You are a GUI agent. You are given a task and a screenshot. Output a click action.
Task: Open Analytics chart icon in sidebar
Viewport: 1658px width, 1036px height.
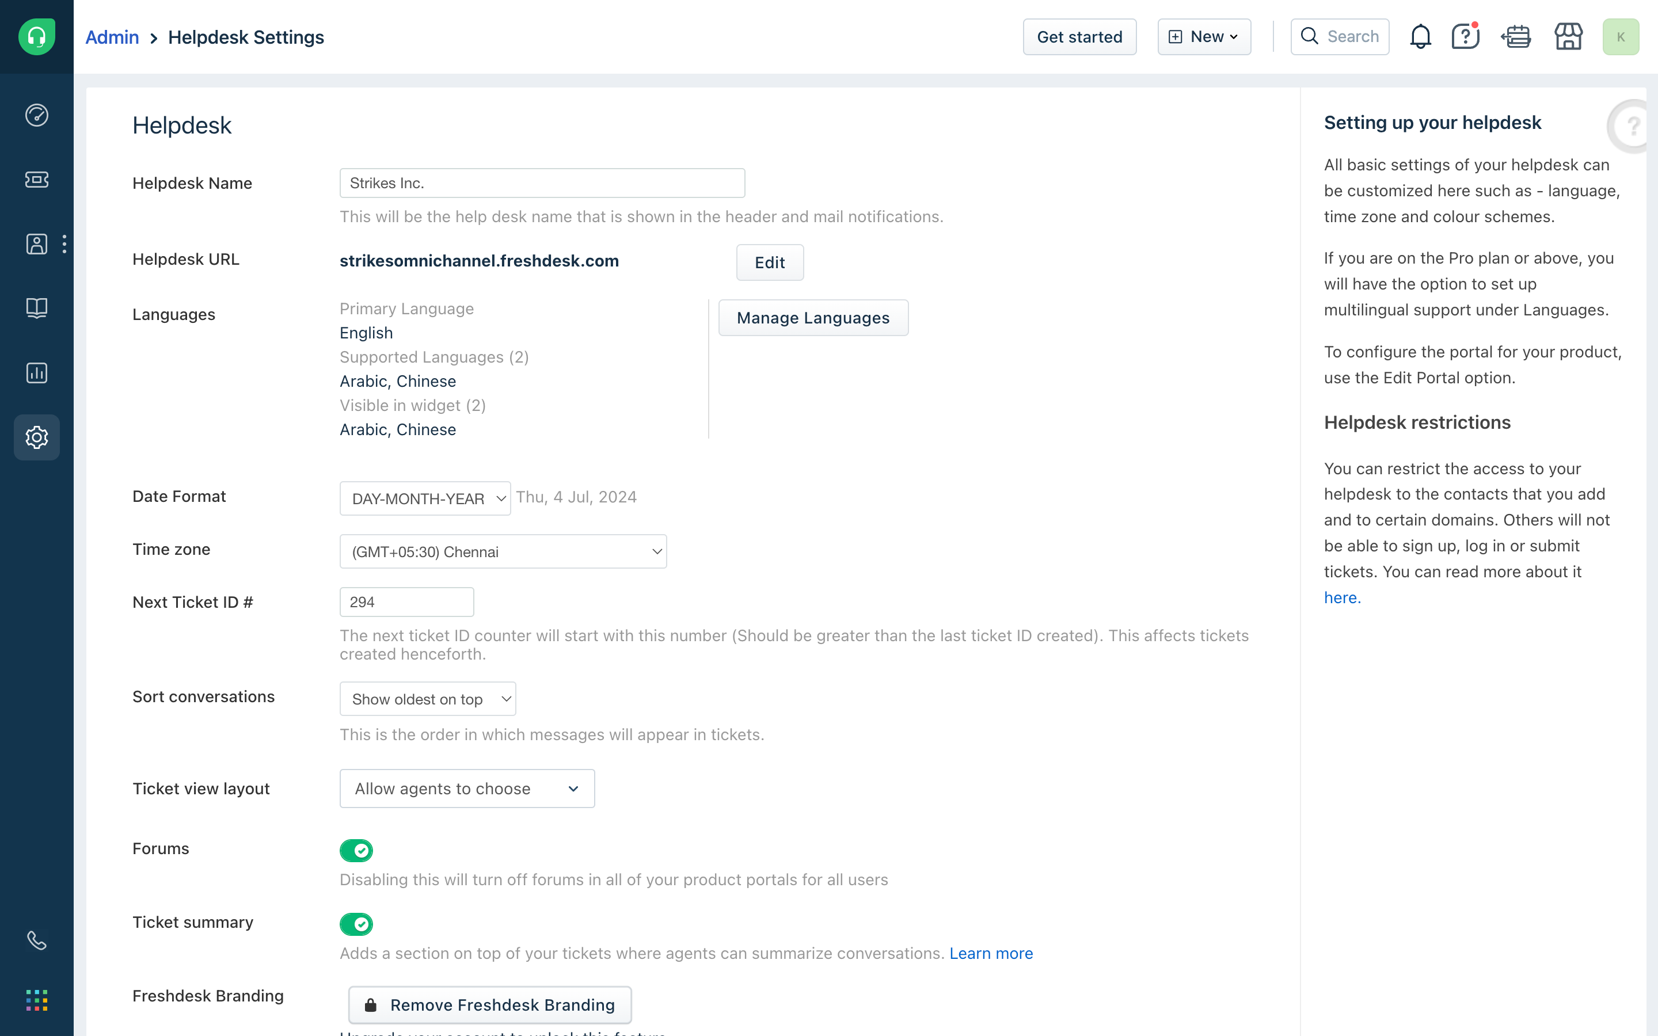[36, 373]
